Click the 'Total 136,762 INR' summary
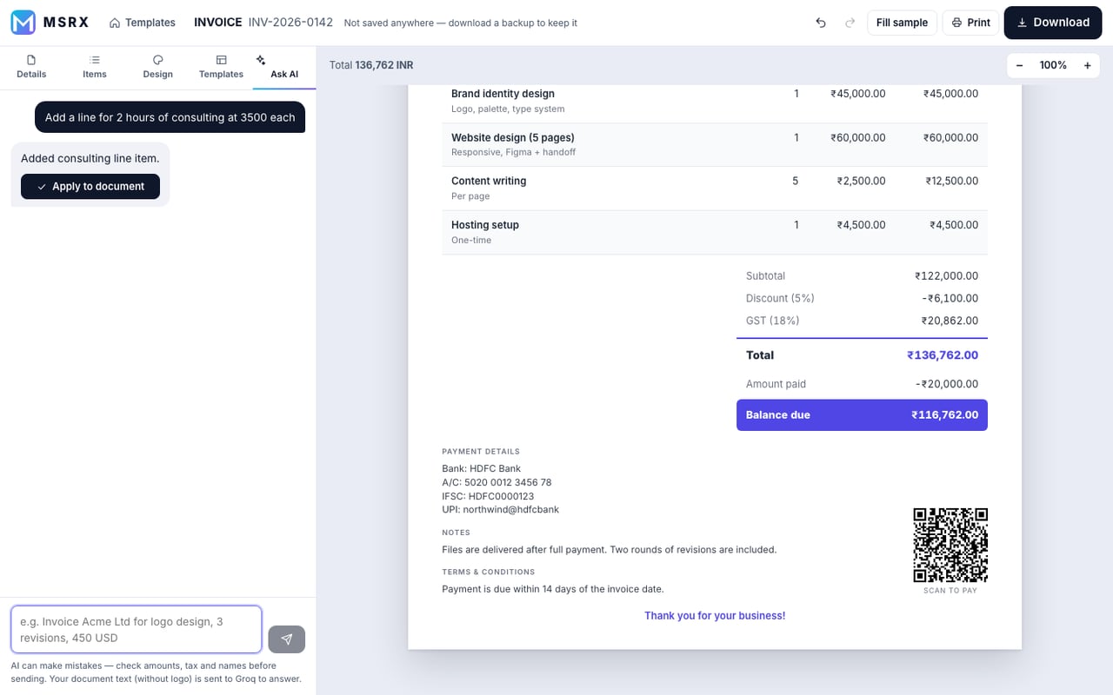 371,65
